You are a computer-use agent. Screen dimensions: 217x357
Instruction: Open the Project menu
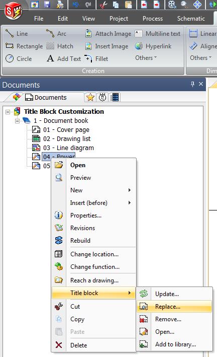coord(119,19)
